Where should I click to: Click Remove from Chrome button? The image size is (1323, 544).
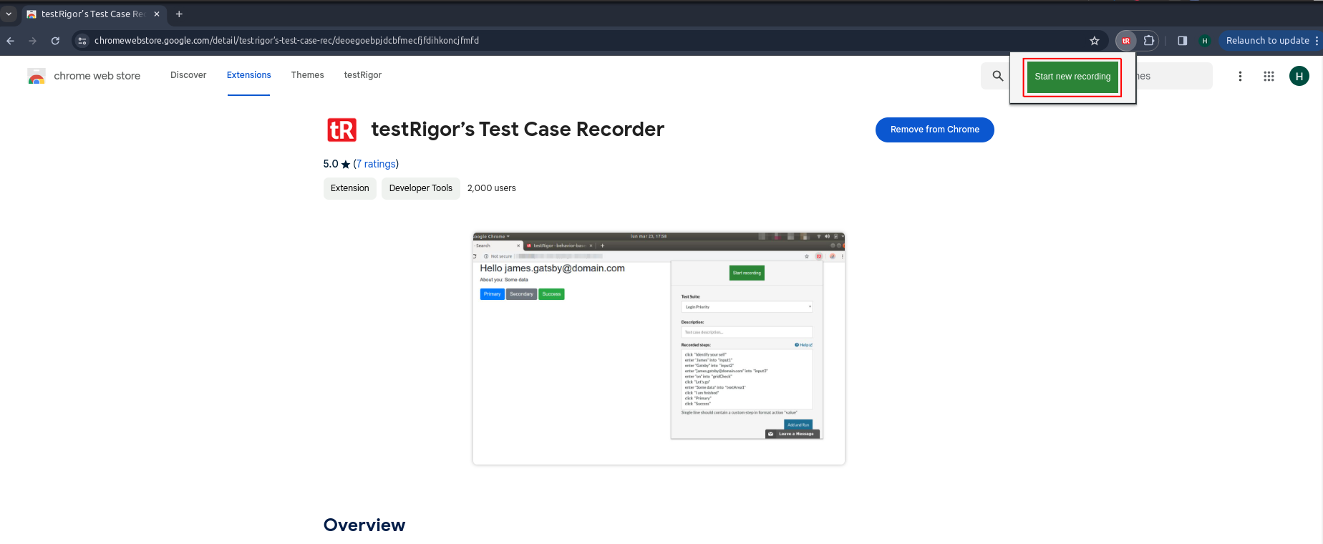[x=934, y=130]
